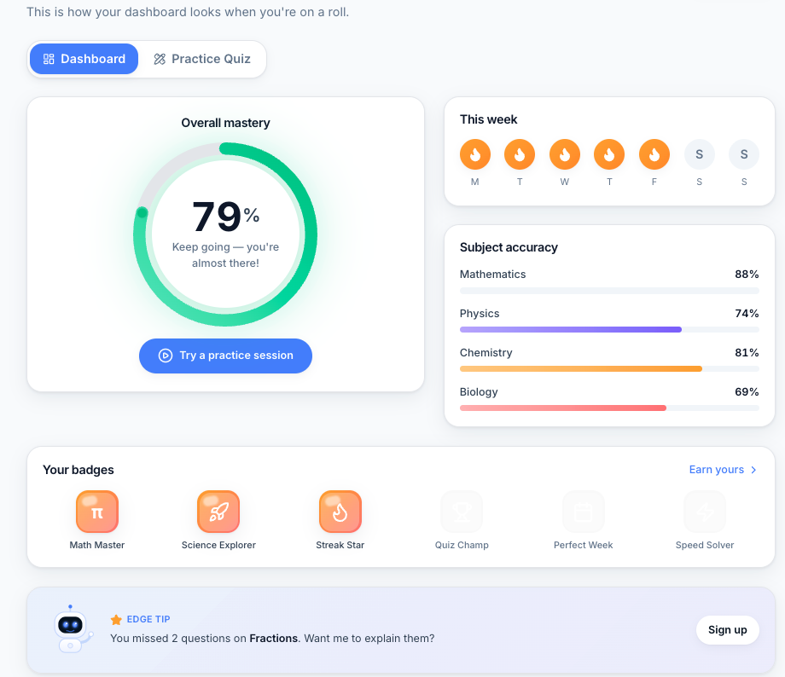
Task: Click the locked Quiz Champ trophy badge
Action: (462, 512)
